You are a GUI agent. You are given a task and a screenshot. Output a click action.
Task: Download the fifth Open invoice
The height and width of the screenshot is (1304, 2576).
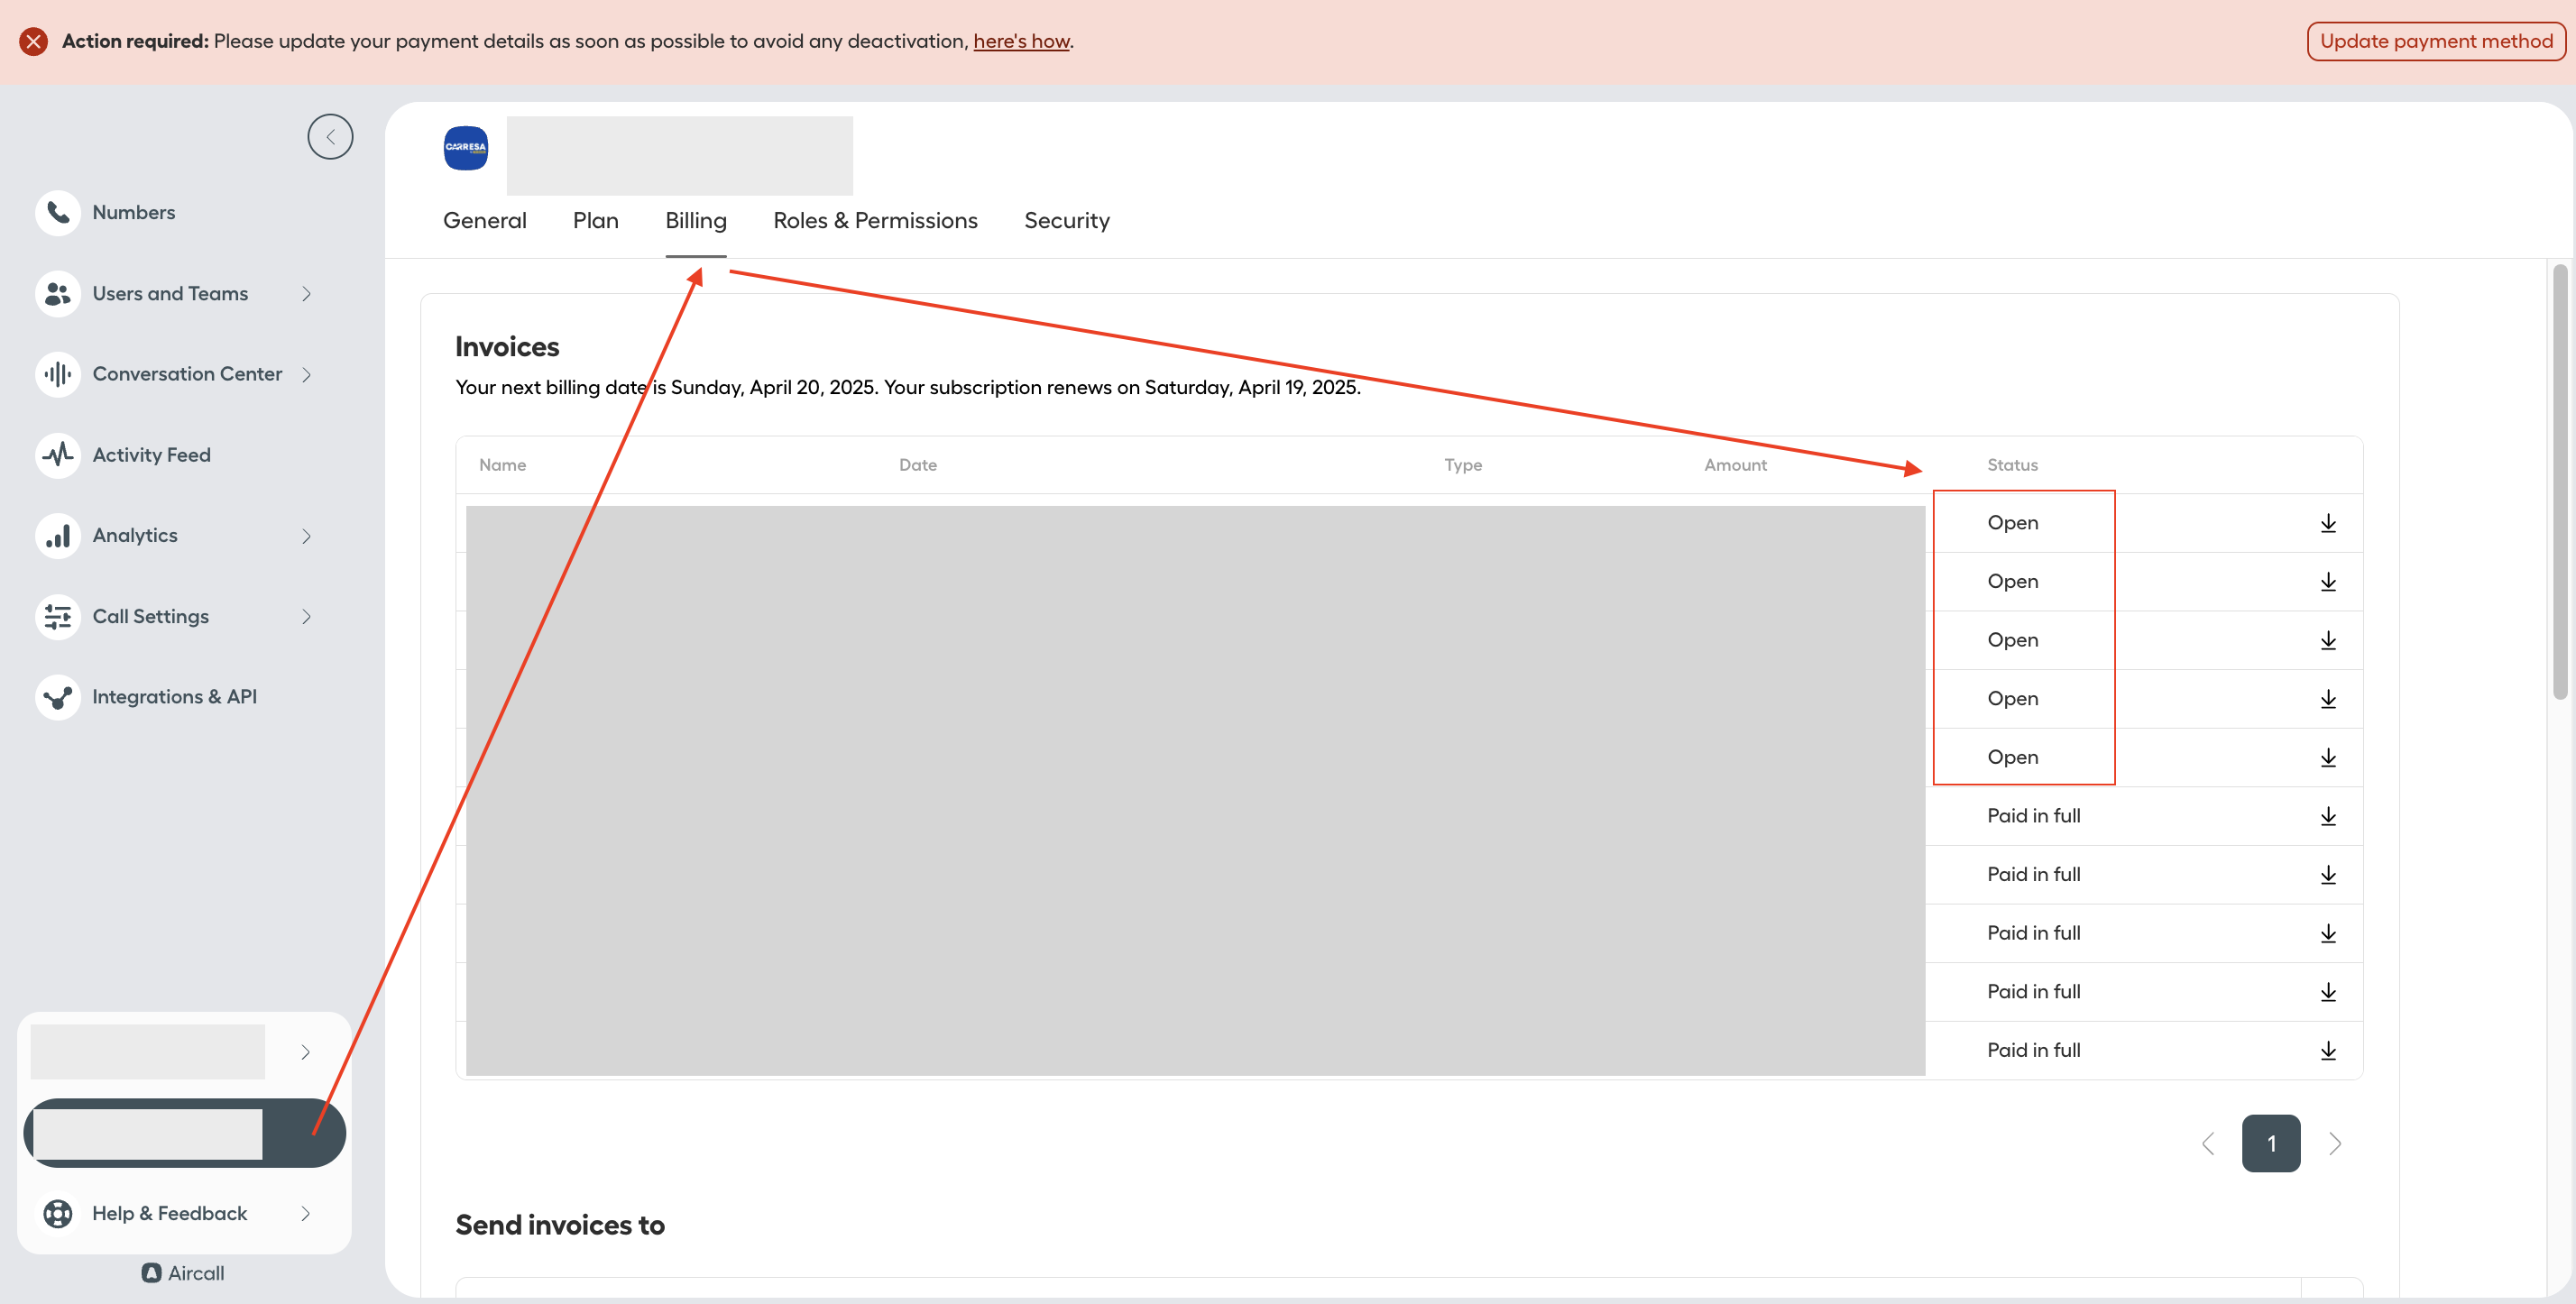(2328, 758)
